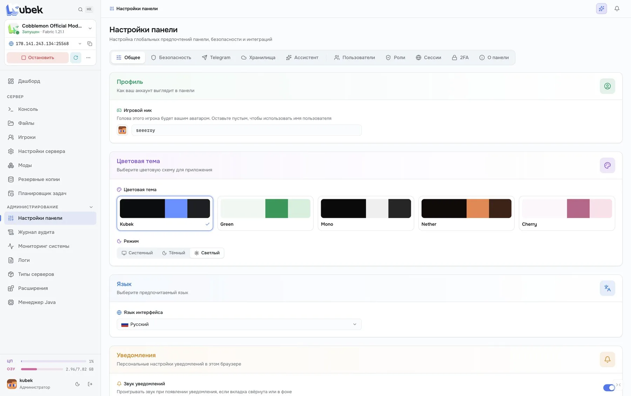631x396 pixels.
Task: Open the server three-dot more menu
Action: pyautogui.click(x=88, y=58)
